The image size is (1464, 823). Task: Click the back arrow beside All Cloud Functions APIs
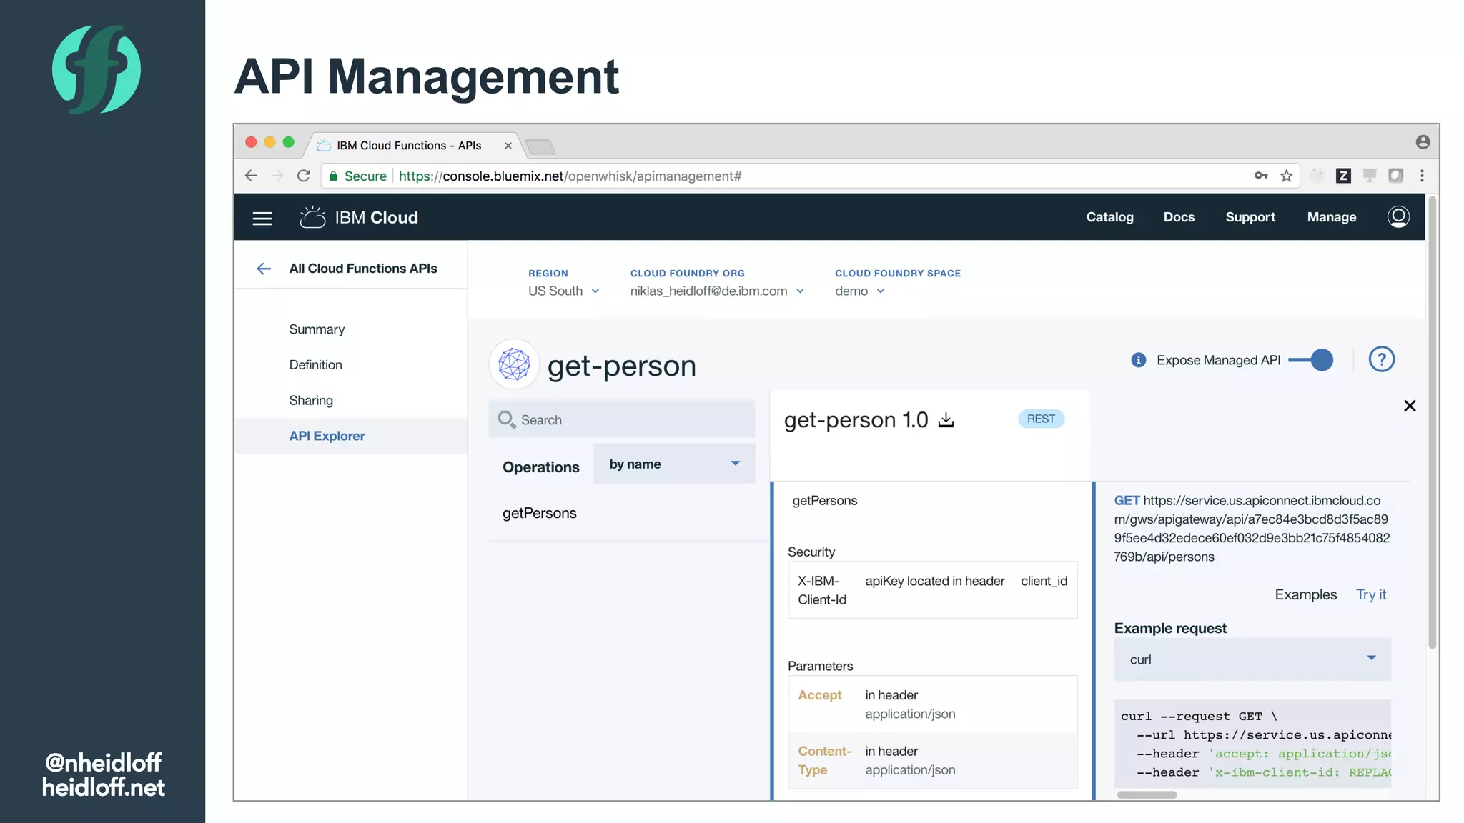tap(264, 269)
